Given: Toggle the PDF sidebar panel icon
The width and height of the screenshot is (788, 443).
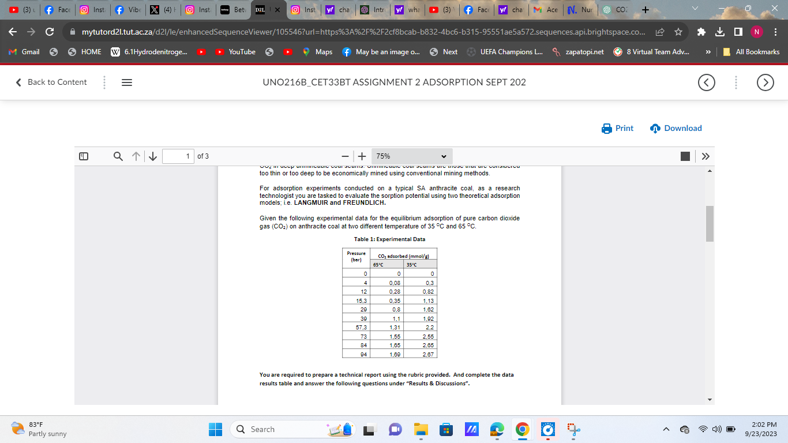Looking at the screenshot, I should [x=84, y=156].
